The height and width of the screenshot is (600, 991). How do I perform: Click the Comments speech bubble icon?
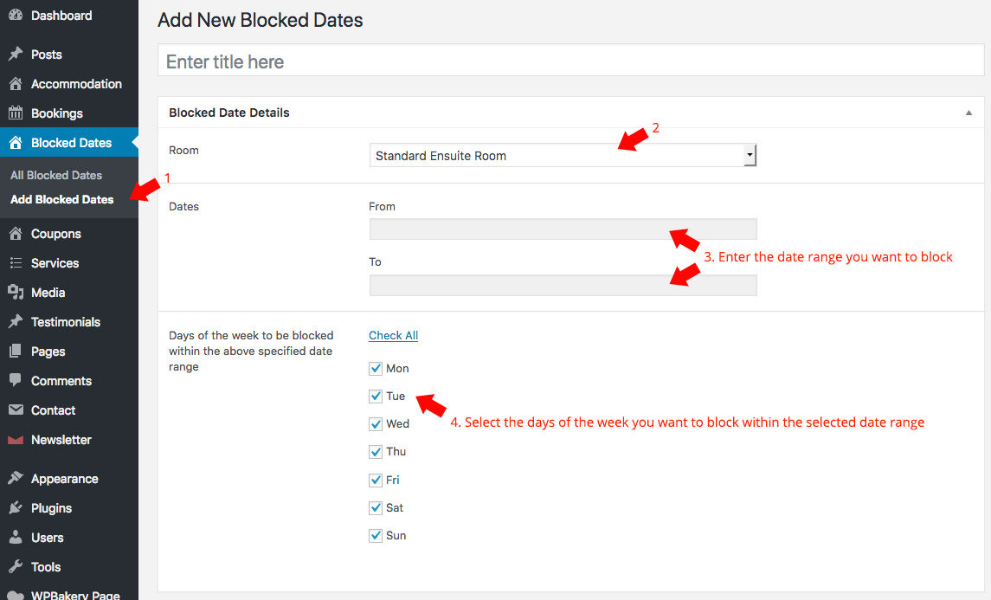pyautogui.click(x=16, y=381)
